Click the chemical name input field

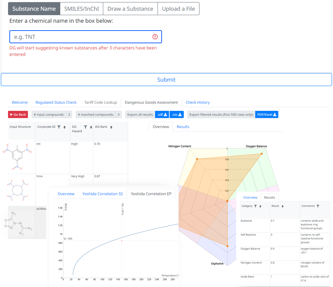coord(85,37)
